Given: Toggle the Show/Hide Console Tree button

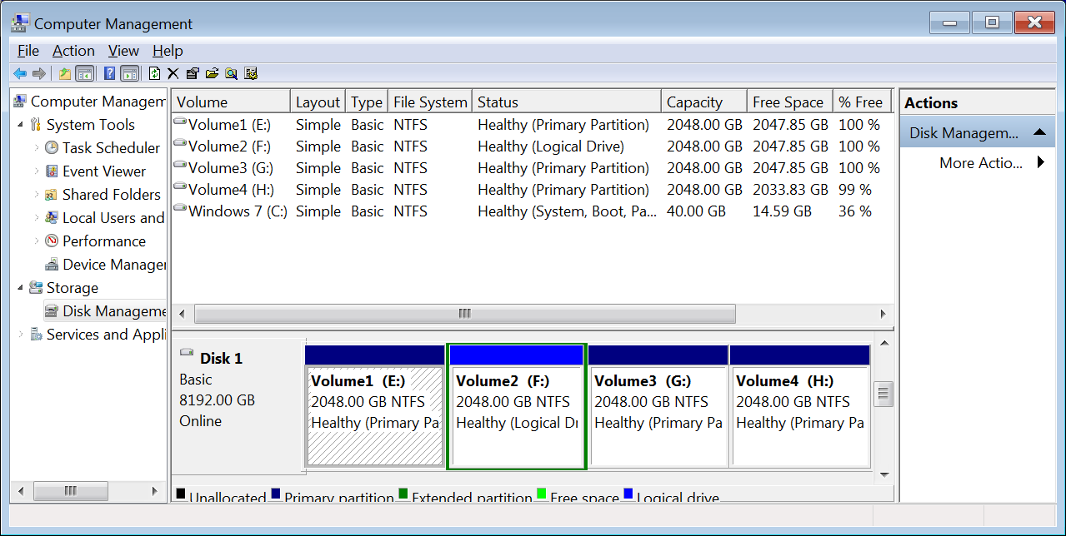Looking at the screenshot, I should coord(84,73).
